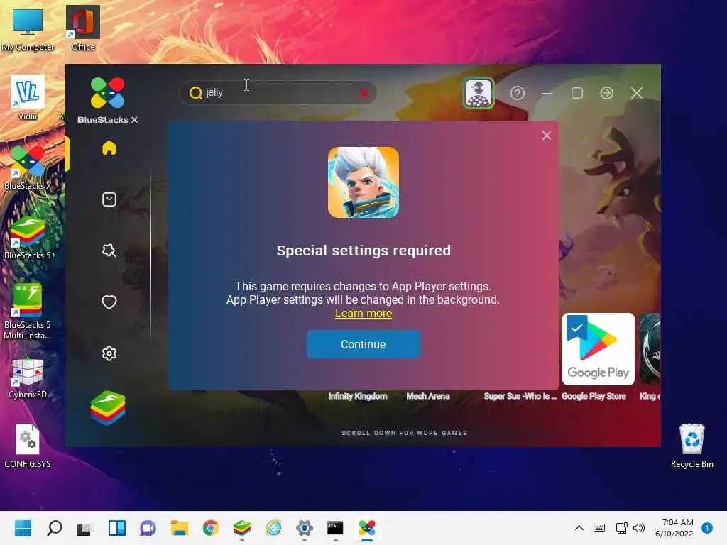Open taskbar Search

click(x=54, y=528)
